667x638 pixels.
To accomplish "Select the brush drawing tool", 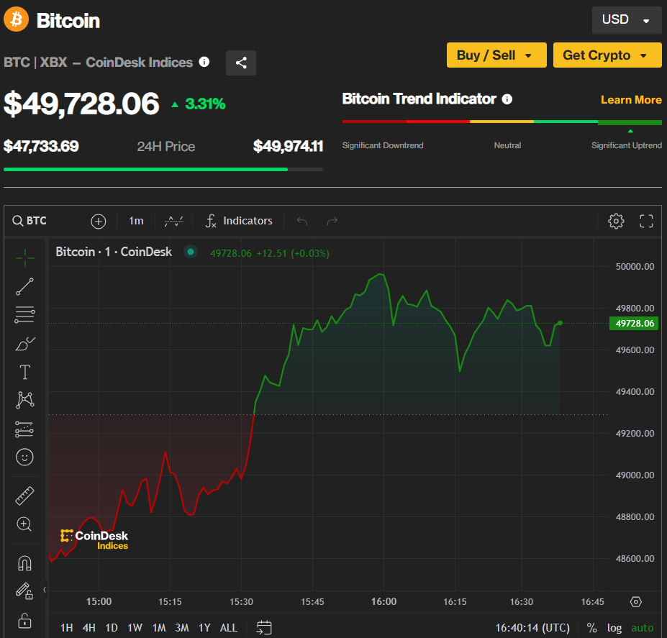I will pyautogui.click(x=24, y=344).
